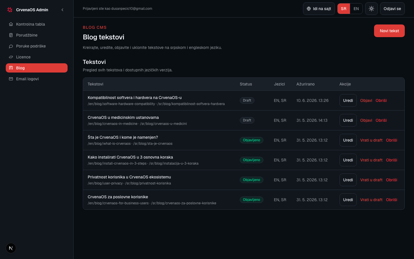Edit CrvenaOS u medicinskim ustanovama
This screenshot has width=414, height=259.
point(348,120)
